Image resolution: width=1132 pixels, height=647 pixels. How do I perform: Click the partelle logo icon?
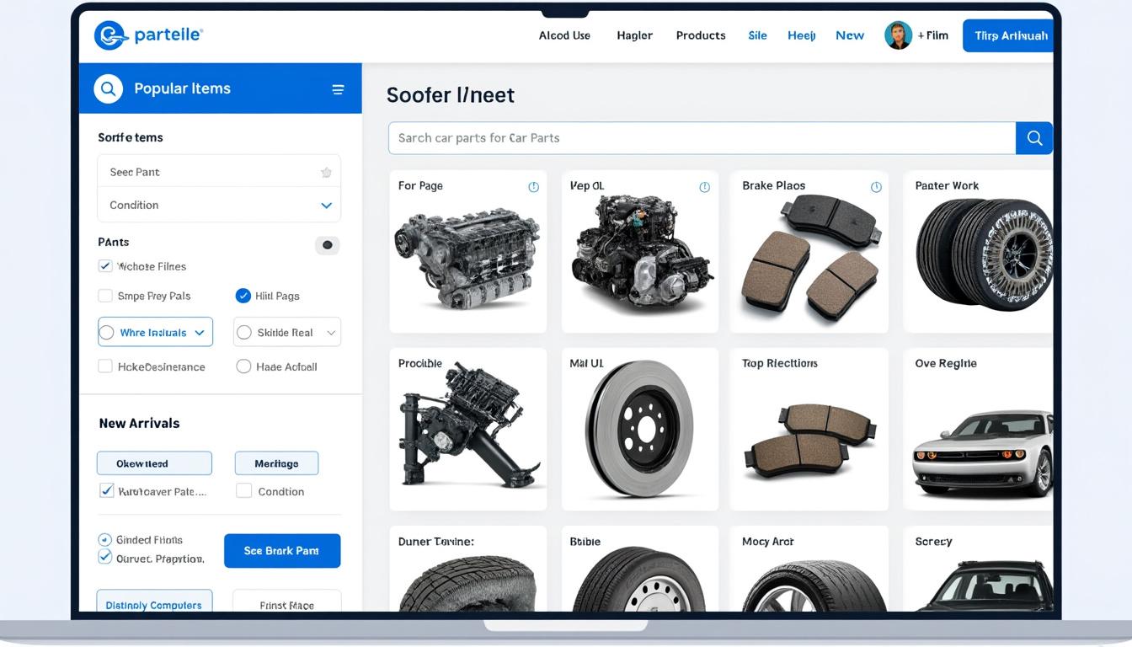click(x=110, y=35)
